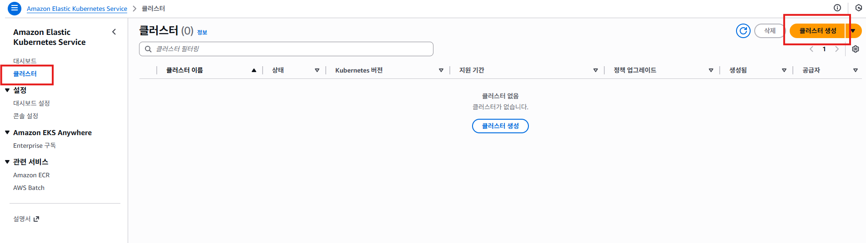This screenshot has width=866, height=243.
Task: Open the 클러스터 생성 split-button dropdown arrow
Action: [x=853, y=31]
